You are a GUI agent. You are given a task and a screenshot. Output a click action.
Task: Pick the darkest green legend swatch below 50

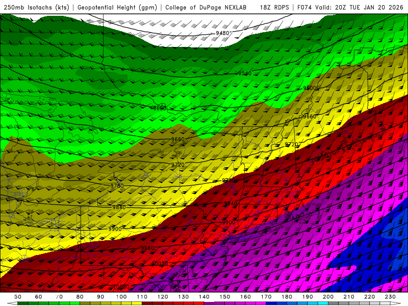pyautogui.click(x=22, y=303)
